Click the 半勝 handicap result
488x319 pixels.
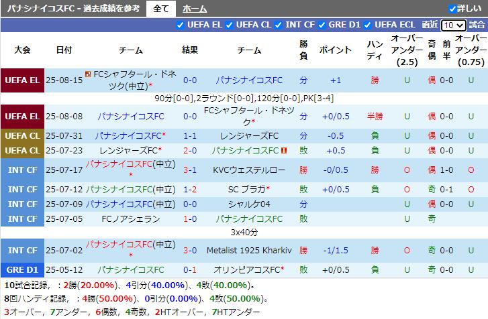[375, 117]
